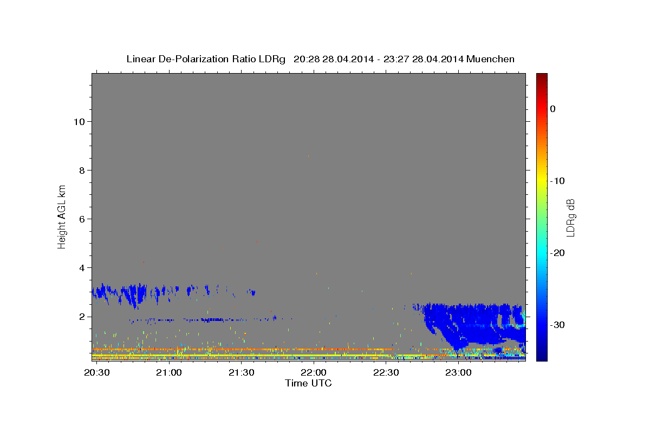Click the 23:00 time tick label
Image resolution: width=650 pixels, height=433 pixels.
coord(458,373)
